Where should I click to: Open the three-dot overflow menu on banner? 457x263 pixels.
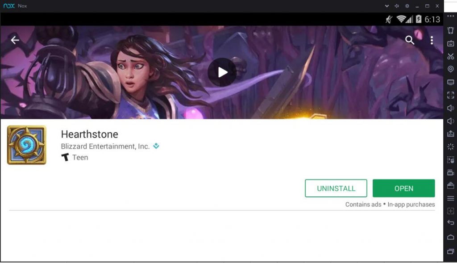tap(432, 40)
